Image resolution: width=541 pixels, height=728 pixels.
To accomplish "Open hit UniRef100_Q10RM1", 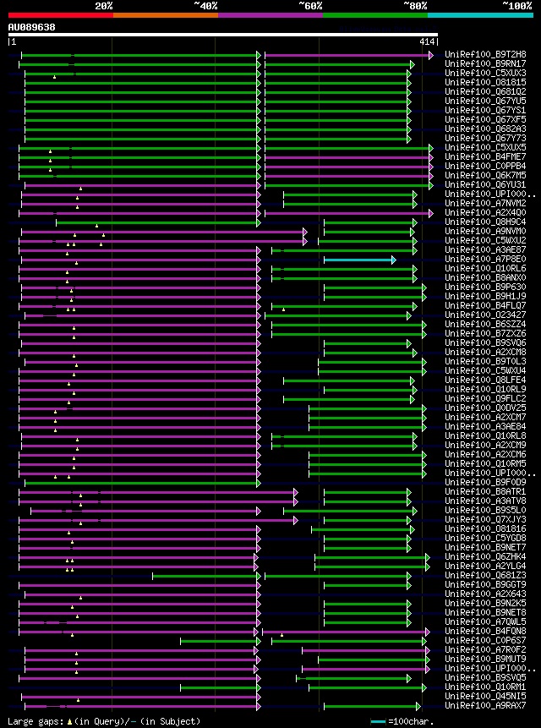I will coord(485,686).
